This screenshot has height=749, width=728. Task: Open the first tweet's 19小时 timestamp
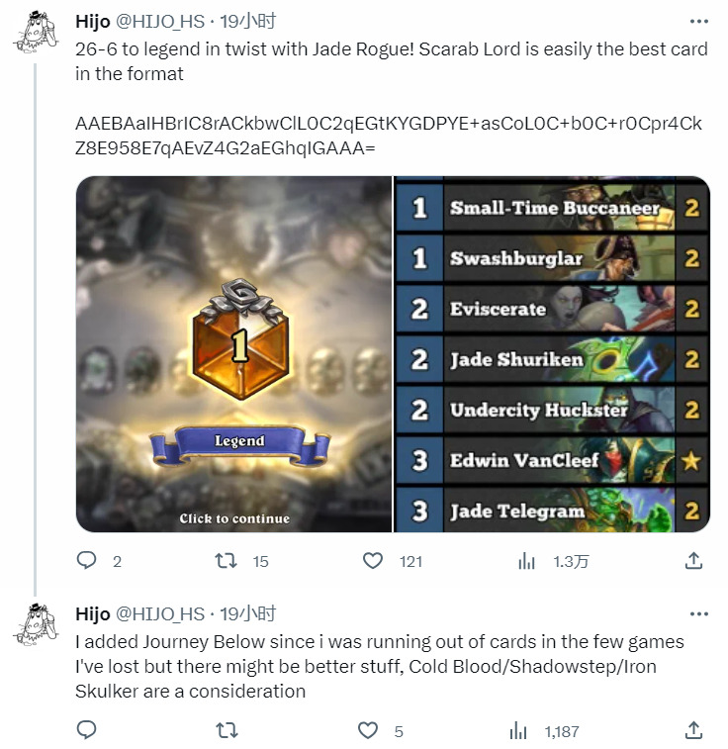(x=247, y=22)
